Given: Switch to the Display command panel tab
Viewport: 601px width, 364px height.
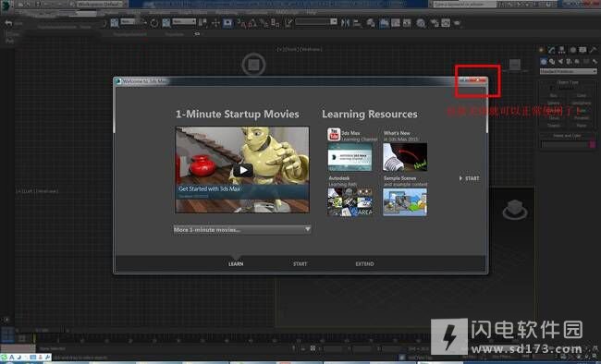Looking at the screenshot, I should click(x=583, y=50).
